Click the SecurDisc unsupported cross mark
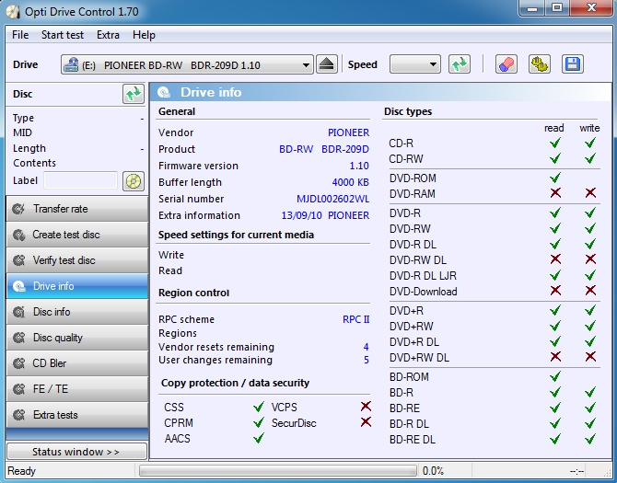Viewport: 617px width, 483px height. click(x=366, y=422)
